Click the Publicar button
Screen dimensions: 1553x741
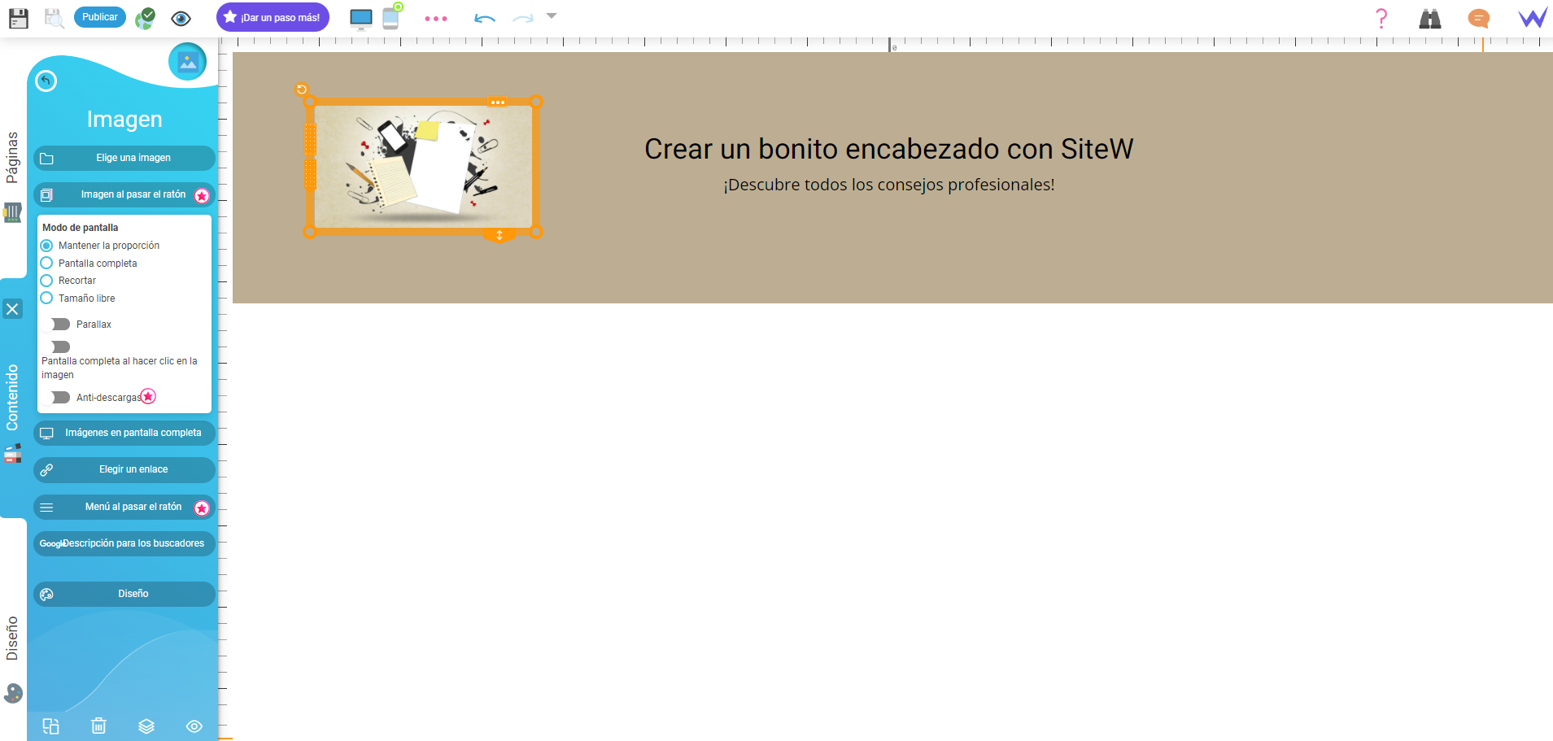click(x=99, y=17)
